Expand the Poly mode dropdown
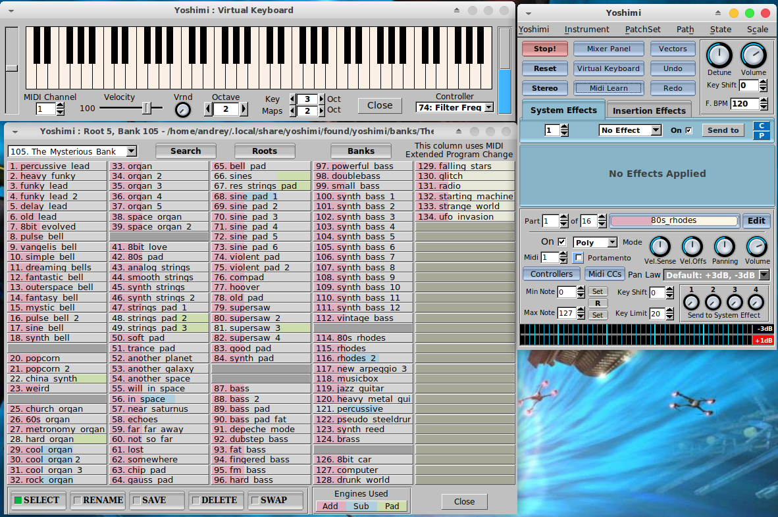778x517 pixels. [595, 243]
